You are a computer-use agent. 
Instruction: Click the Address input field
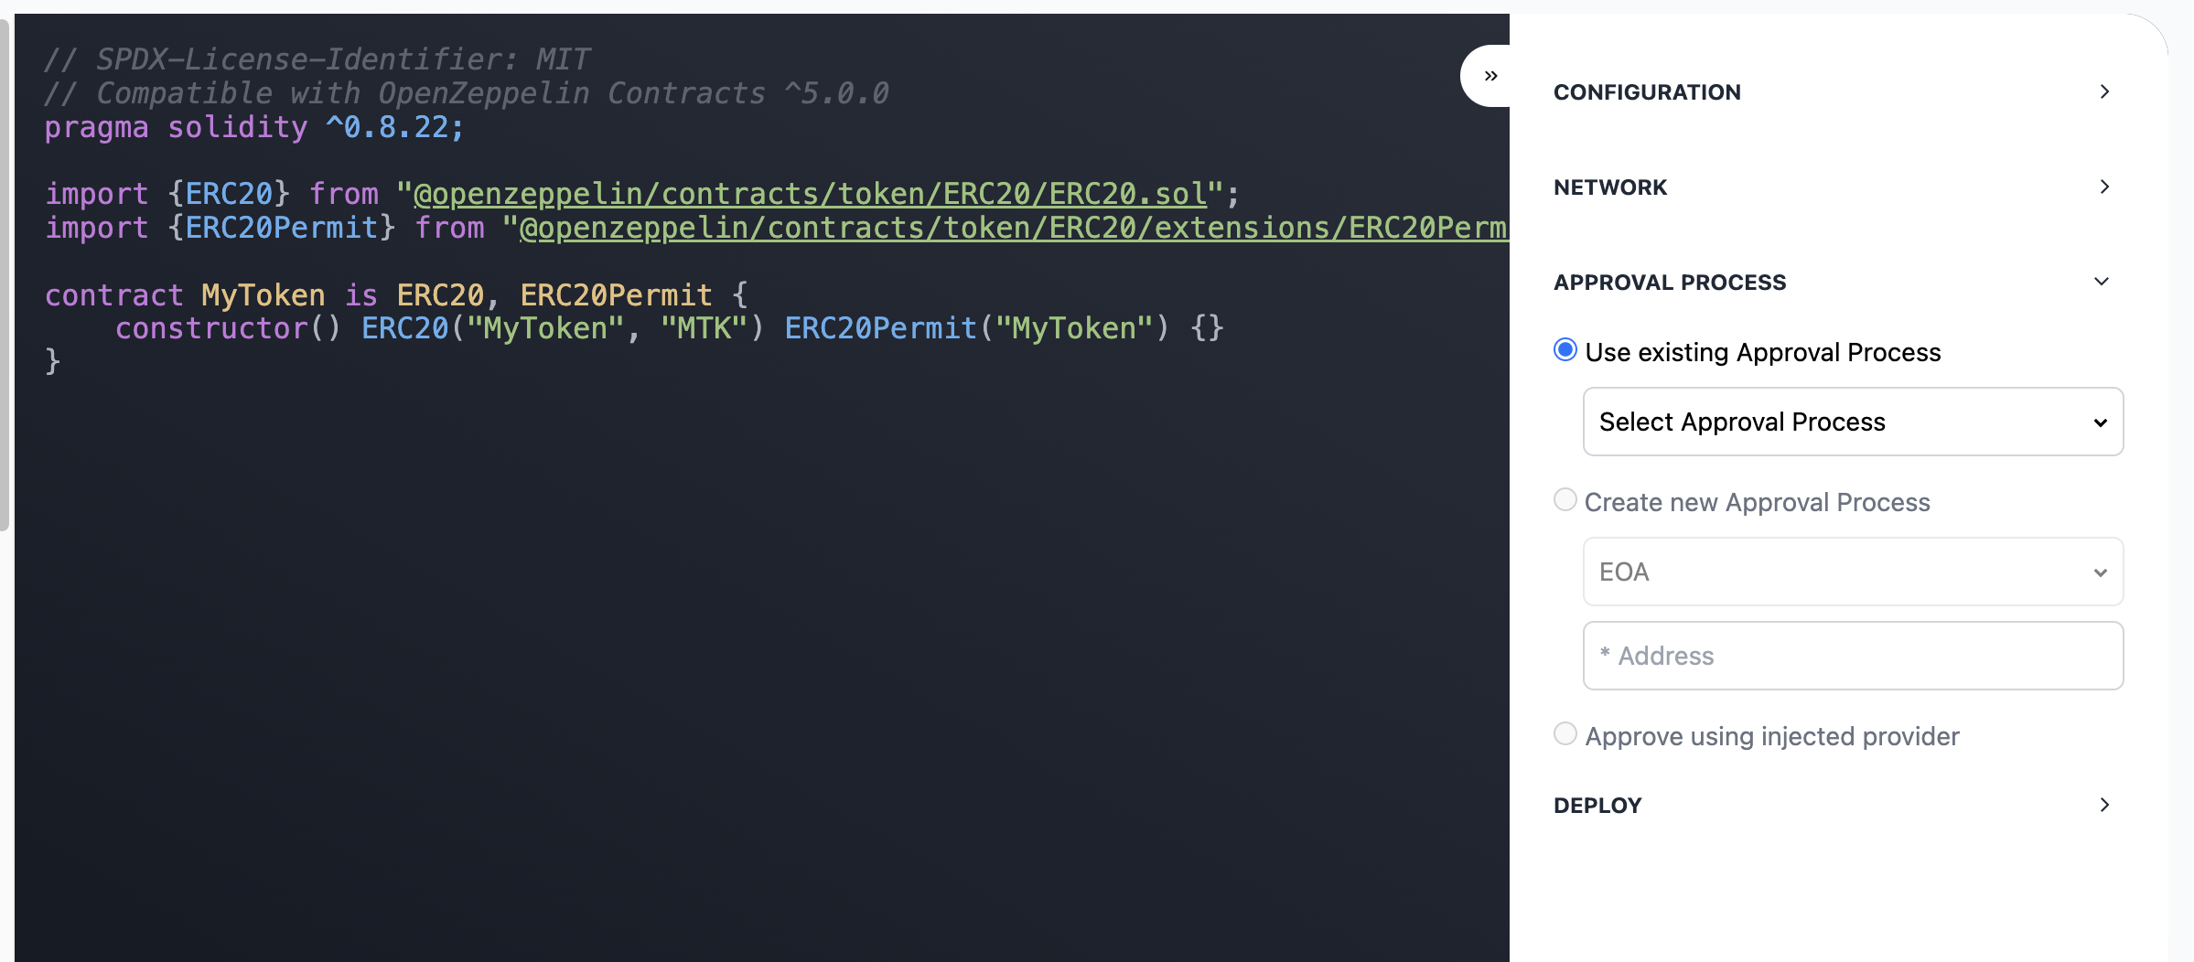(x=1853, y=656)
